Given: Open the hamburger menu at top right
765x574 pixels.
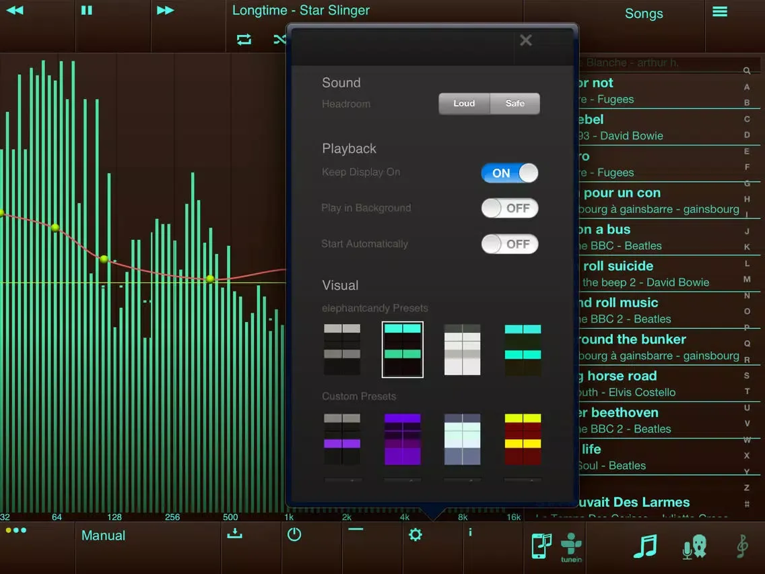Looking at the screenshot, I should tap(720, 11).
